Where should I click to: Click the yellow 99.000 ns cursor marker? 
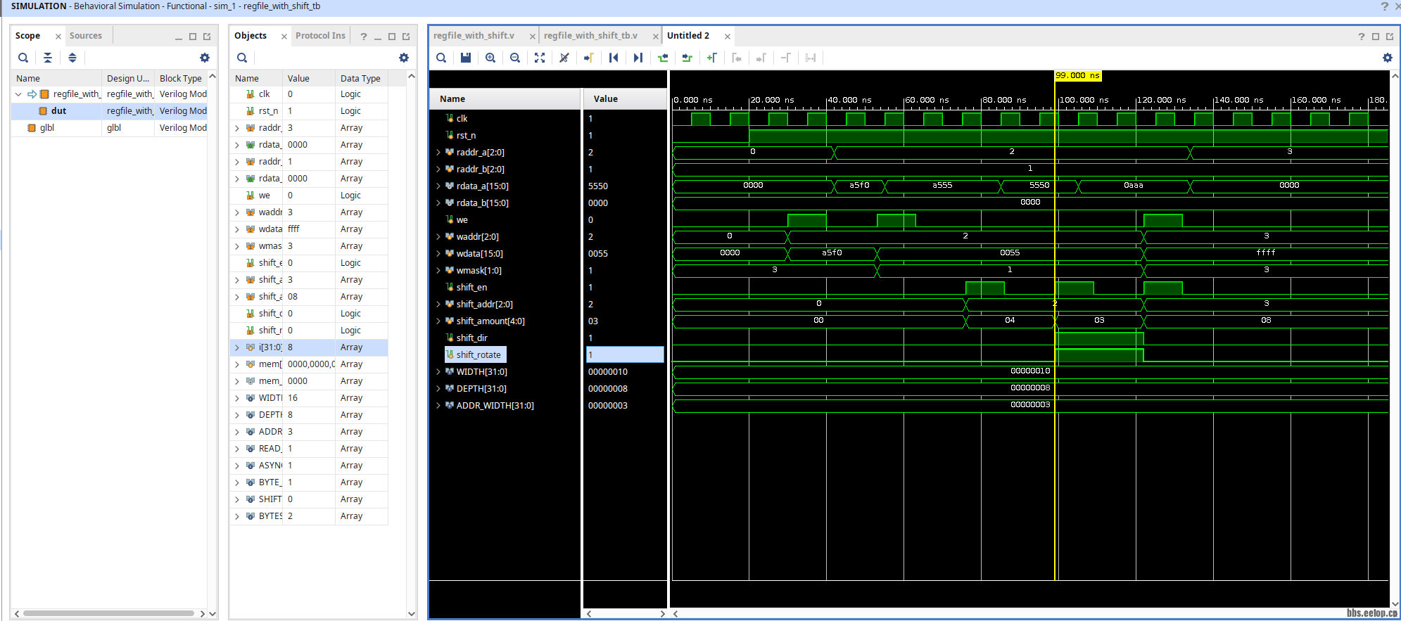(1077, 76)
